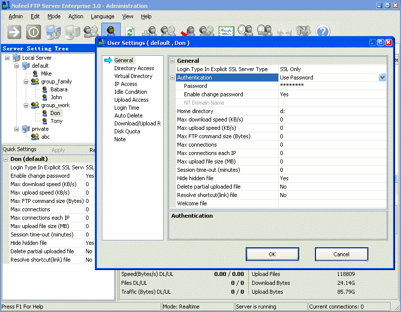Screen dimensions: 401x312
Task: Click the power stop-server toolbar icon
Action: pos(34,32)
